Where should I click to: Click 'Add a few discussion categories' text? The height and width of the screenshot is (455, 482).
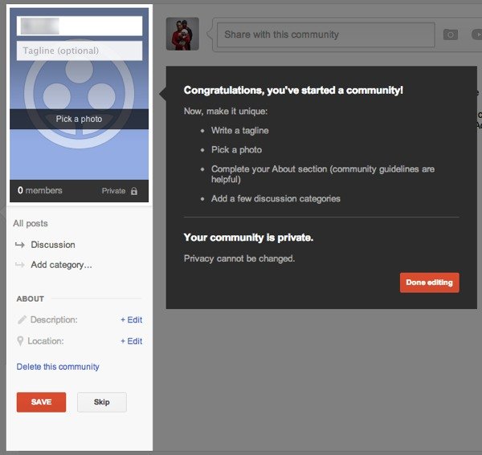[x=276, y=199]
